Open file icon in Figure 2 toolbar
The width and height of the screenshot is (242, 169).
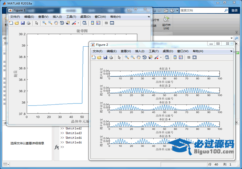point(99,57)
